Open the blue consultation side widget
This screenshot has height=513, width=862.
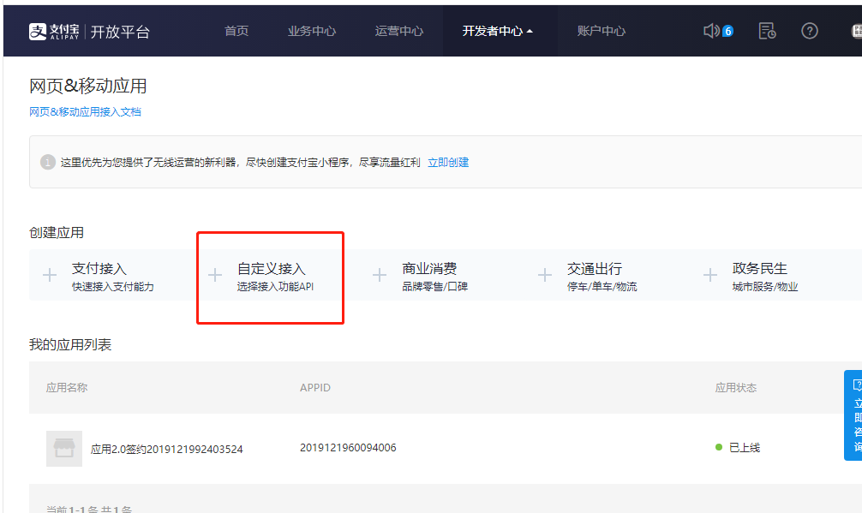point(853,415)
